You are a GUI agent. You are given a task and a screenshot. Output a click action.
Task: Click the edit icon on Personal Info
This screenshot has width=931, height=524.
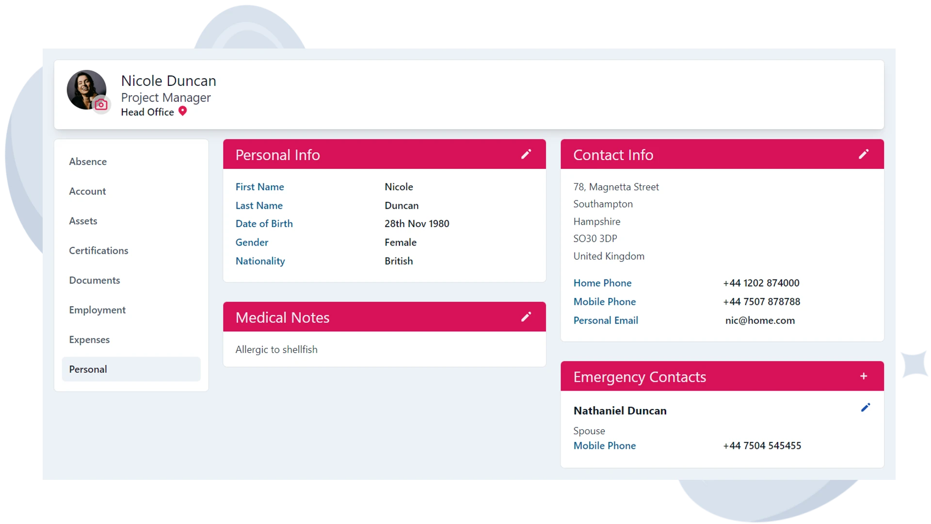pos(527,153)
